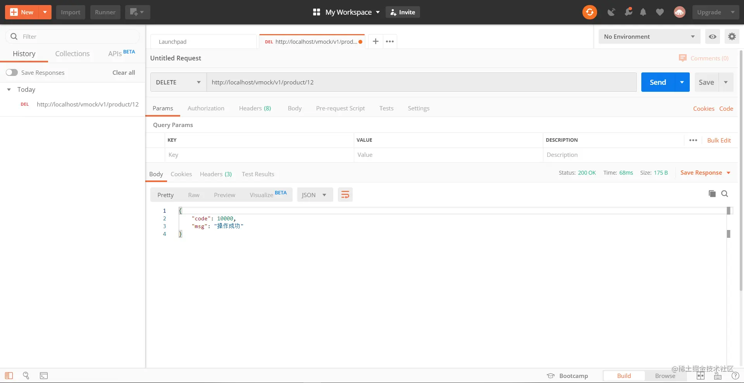Open the Runner button

tap(105, 12)
